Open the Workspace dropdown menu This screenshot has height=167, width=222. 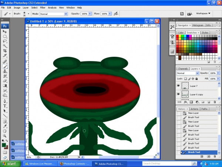pos(203,13)
